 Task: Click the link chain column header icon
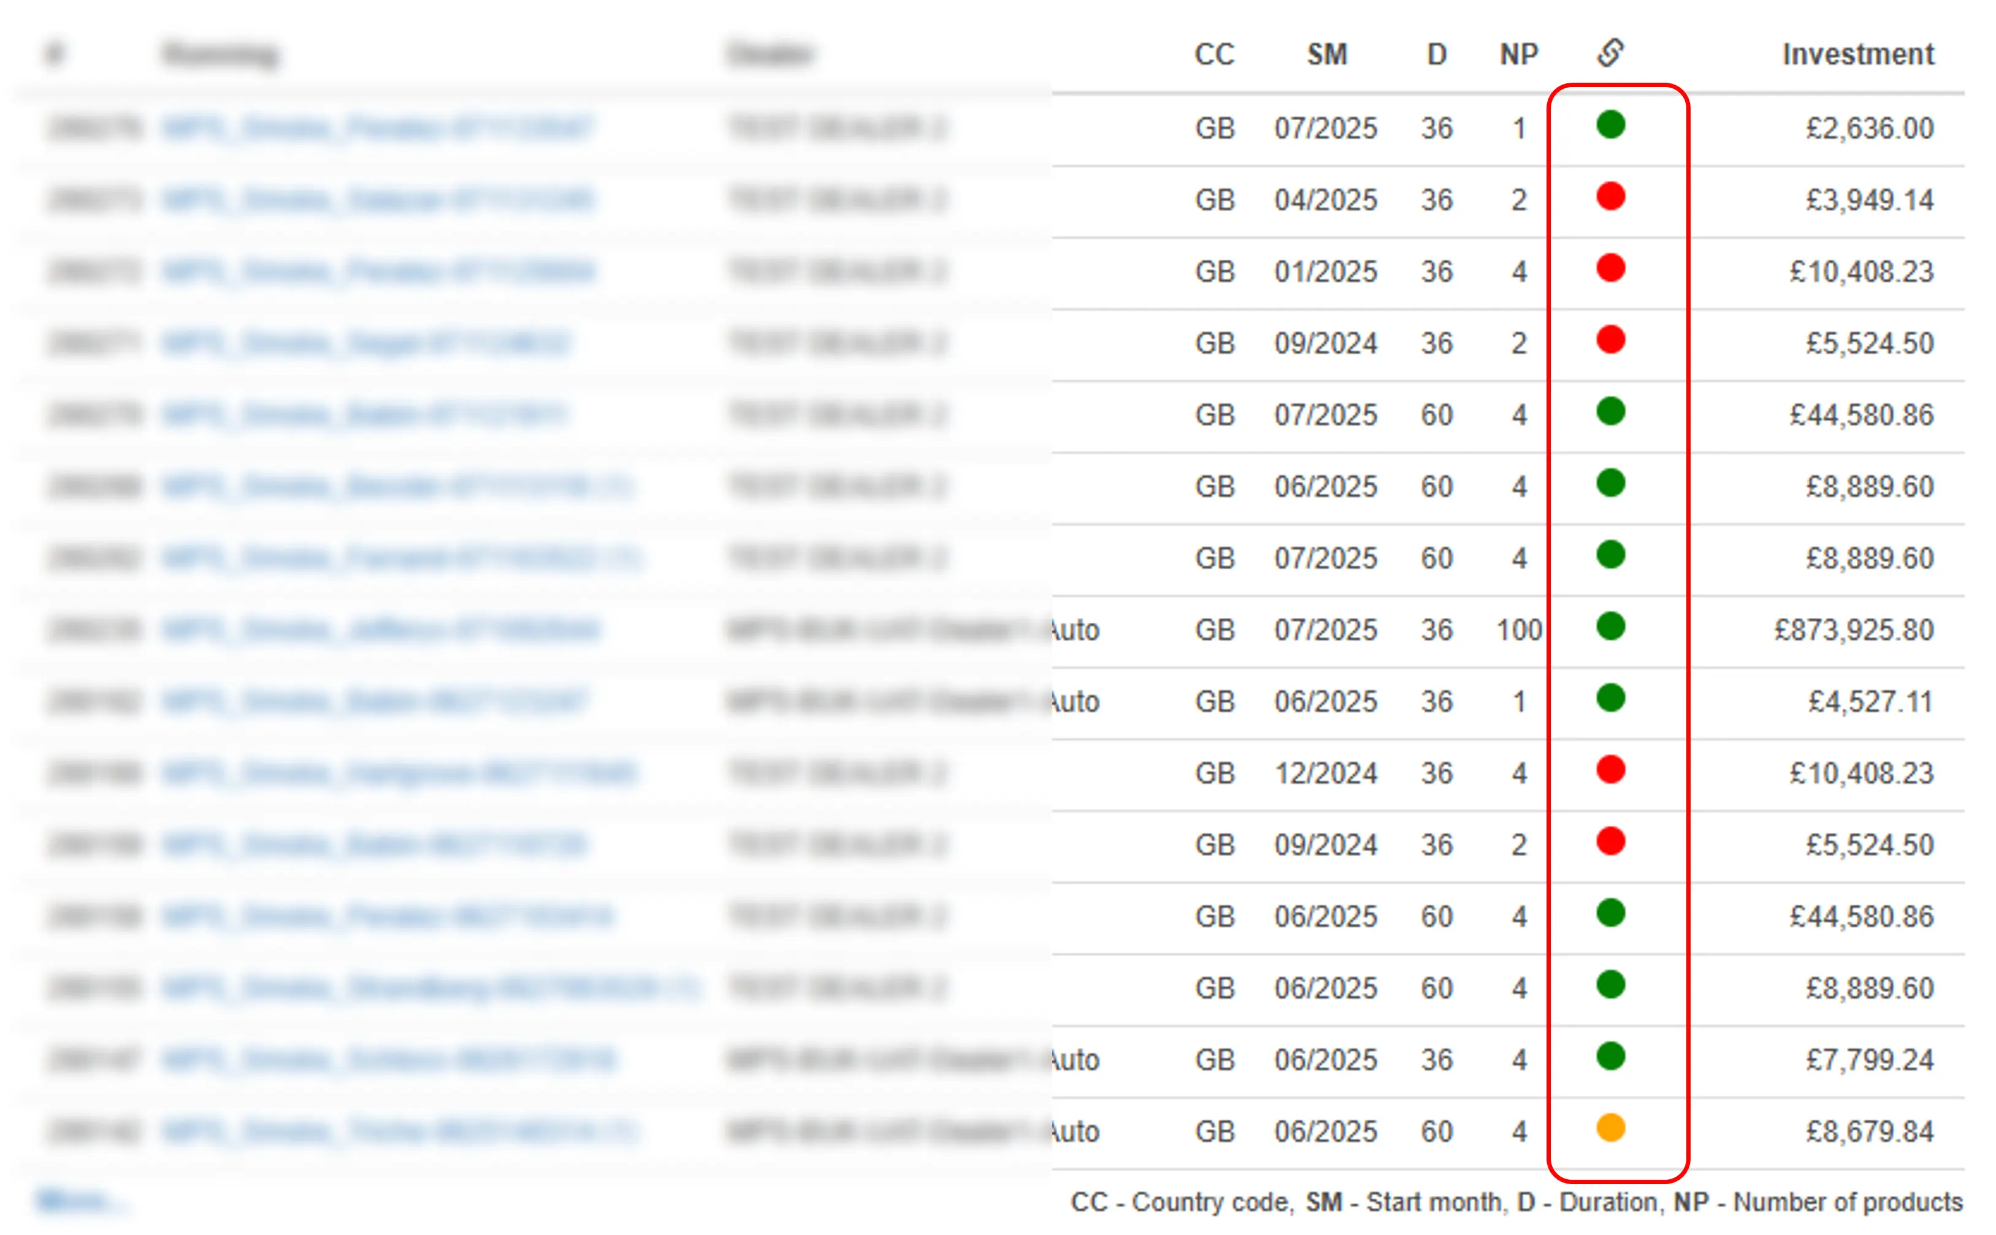1610,53
